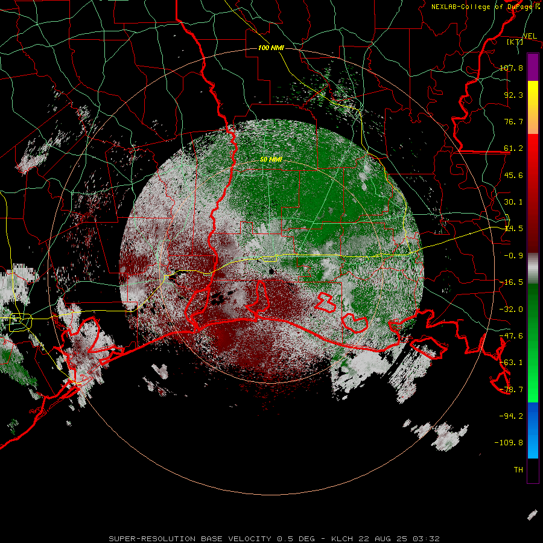
Task: Click the -16.5 velocity scale value
Action: coord(511,282)
